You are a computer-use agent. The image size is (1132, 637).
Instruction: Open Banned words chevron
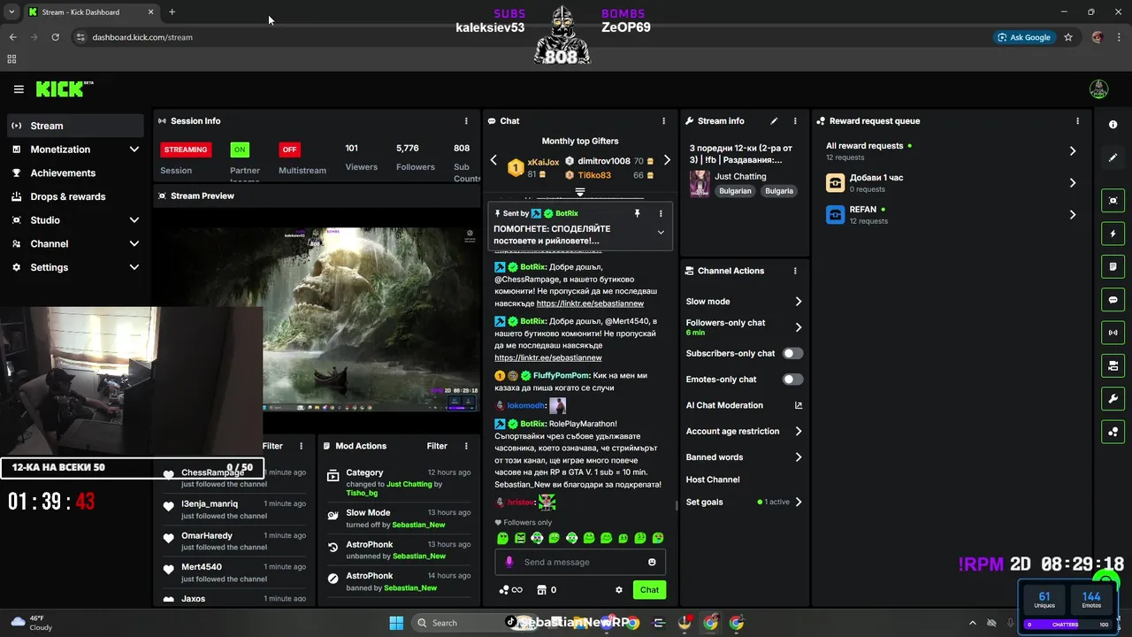coord(799,457)
